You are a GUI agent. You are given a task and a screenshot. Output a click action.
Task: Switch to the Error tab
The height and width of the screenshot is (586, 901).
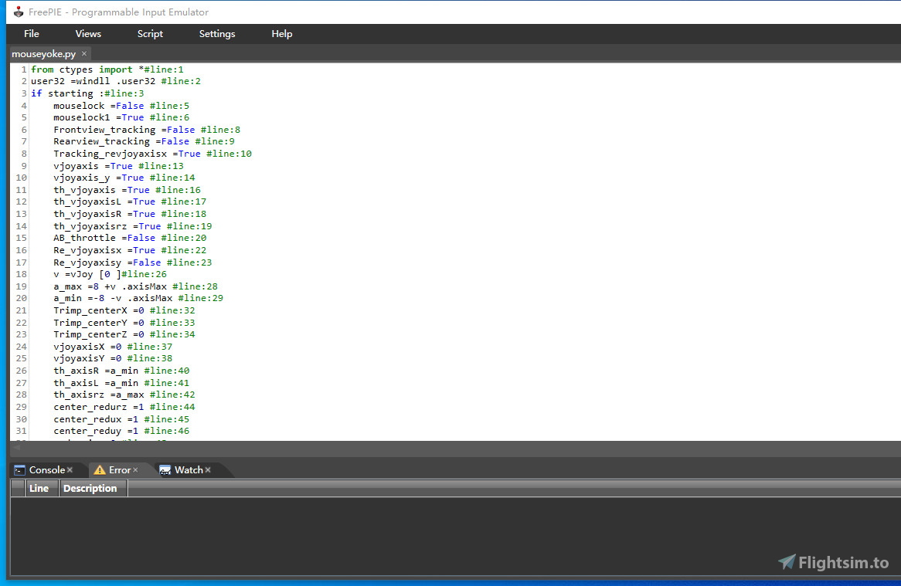tap(120, 469)
